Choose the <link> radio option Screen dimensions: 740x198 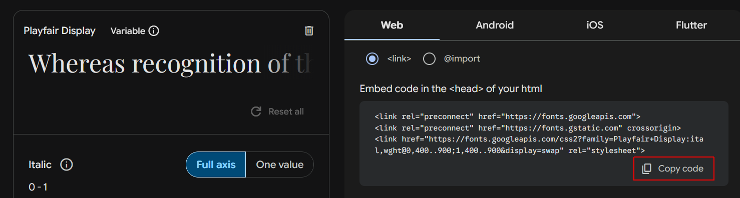pos(373,59)
